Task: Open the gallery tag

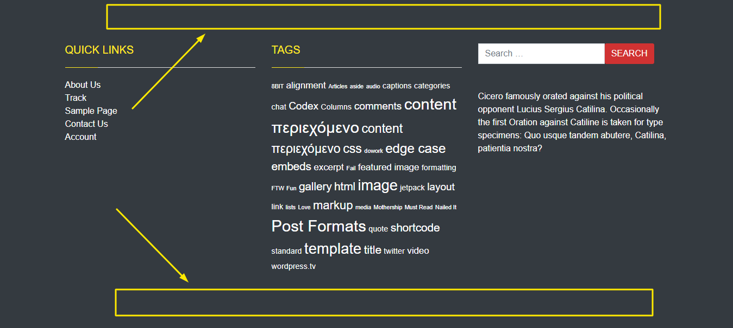Action: click(x=315, y=187)
